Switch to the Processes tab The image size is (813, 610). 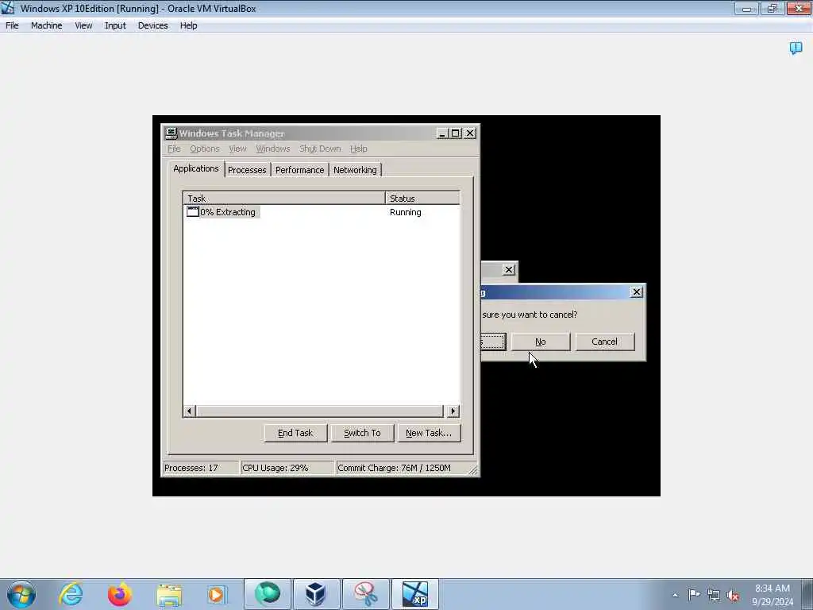click(x=247, y=170)
